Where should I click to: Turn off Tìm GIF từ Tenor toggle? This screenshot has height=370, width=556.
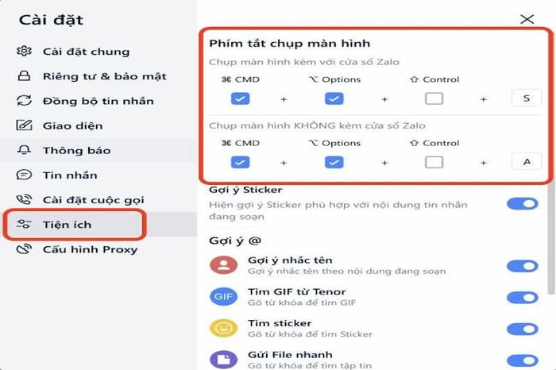pos(523,297)
